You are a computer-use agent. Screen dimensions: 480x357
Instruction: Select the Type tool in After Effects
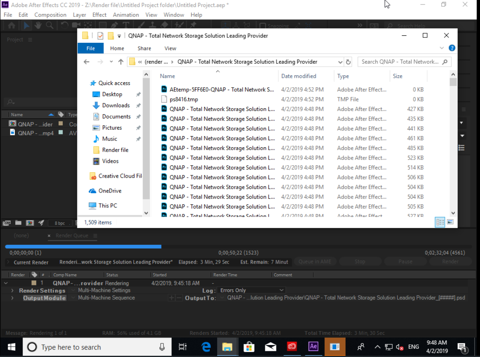click(x=126, y=25)
